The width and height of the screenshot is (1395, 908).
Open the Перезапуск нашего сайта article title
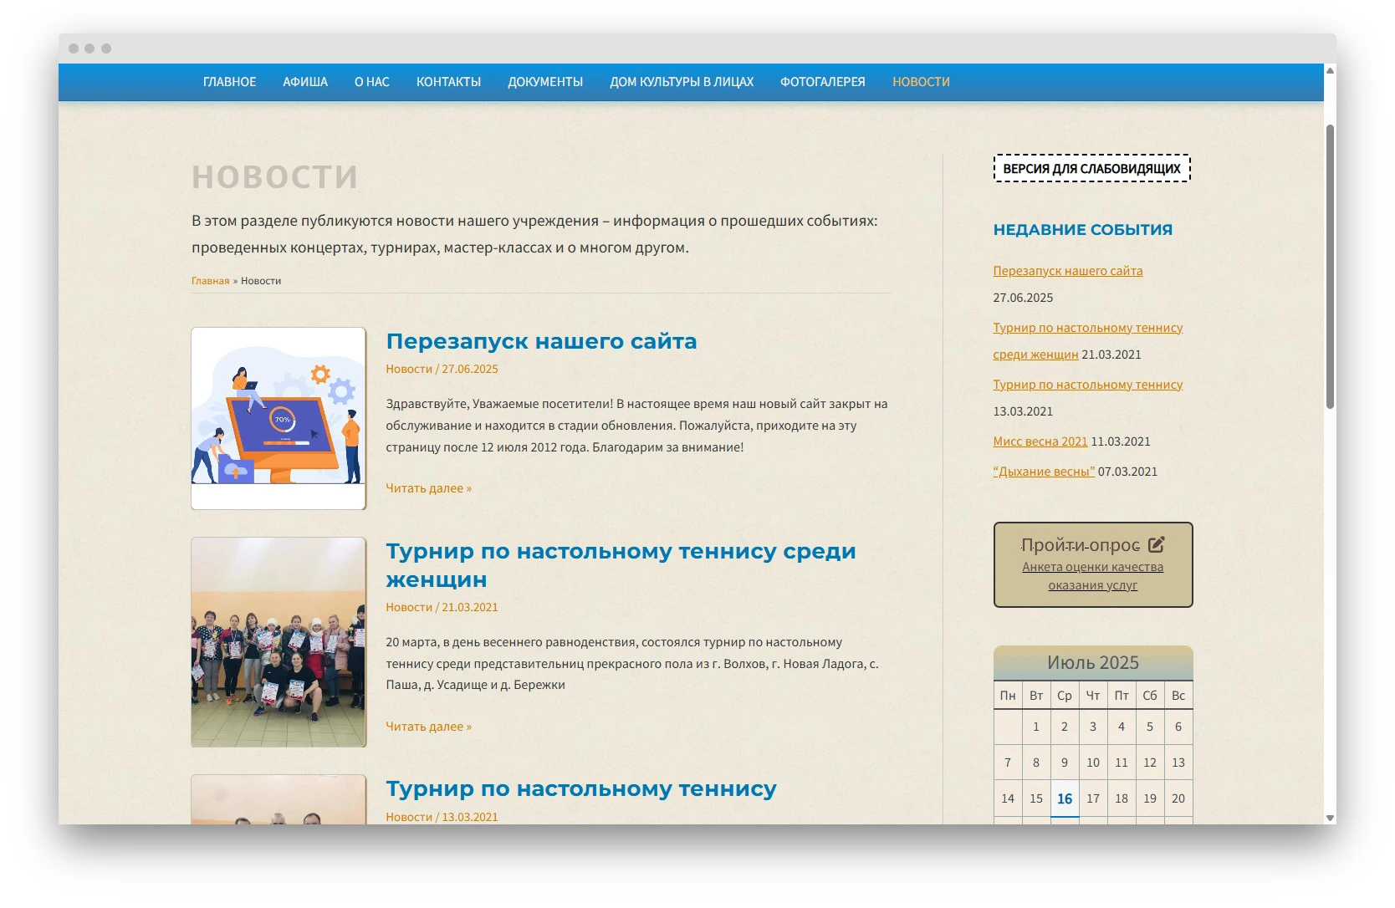click(x=541, y=341)
